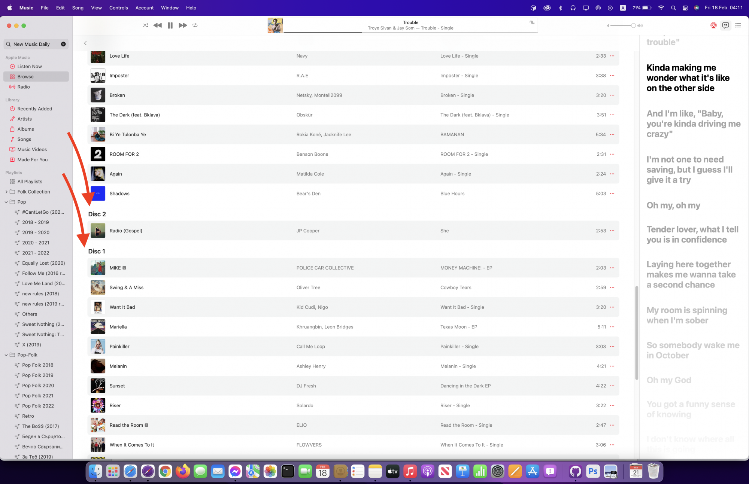749x484 pixels.
Task: Click the Trouble album artwork thumbnail
Action: pyautogui.click(x=275, y=25)
